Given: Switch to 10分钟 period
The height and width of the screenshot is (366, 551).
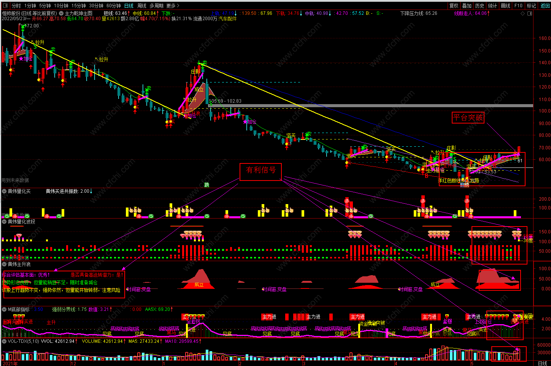Looking at the screenshot, I should [61, 6].
